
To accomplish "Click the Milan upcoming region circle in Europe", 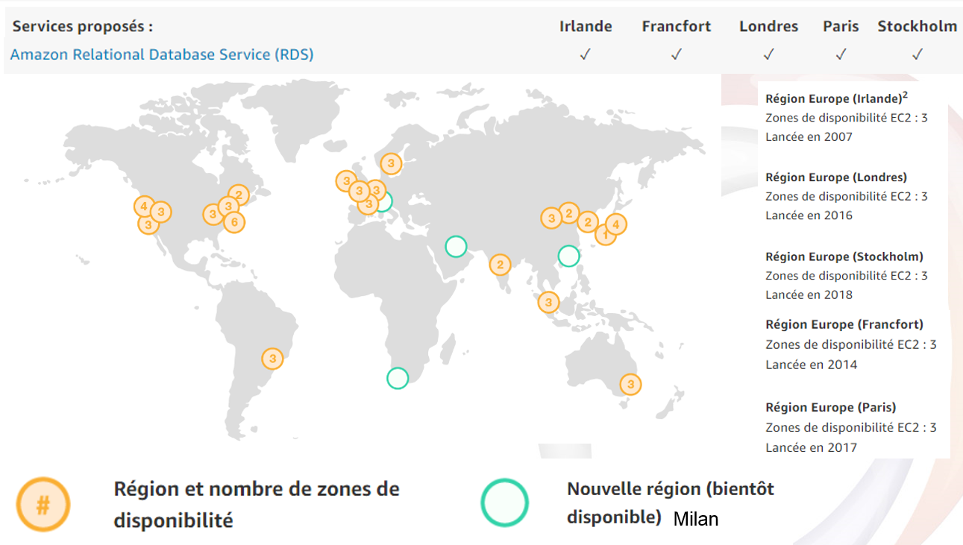I will [386, 201].
